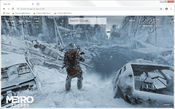
Task: Focus the Search Google box
Action: click(87, 21)
